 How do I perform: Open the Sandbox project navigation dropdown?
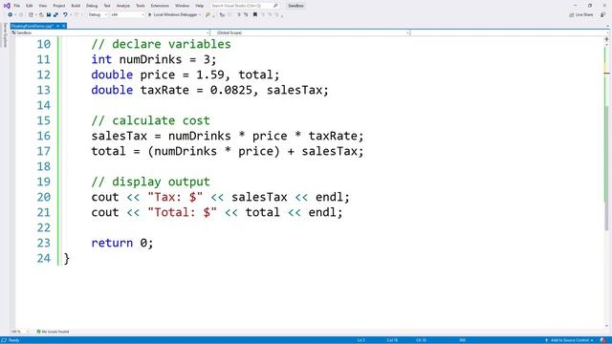(110, 32)
